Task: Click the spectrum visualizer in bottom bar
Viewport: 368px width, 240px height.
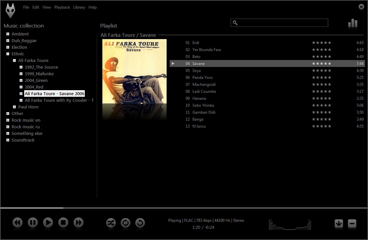Action: click(290, 224)
